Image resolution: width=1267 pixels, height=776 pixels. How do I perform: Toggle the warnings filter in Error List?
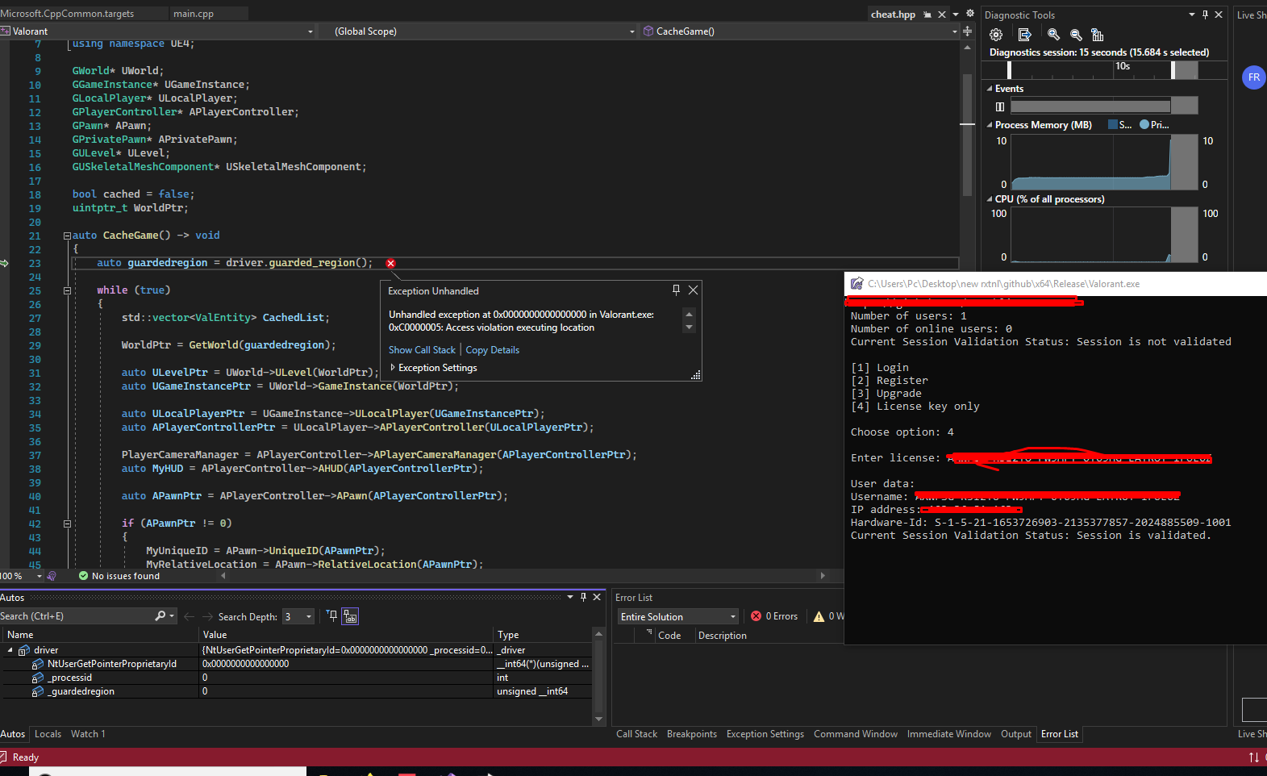pyautogui.click(x=828, y=616)
